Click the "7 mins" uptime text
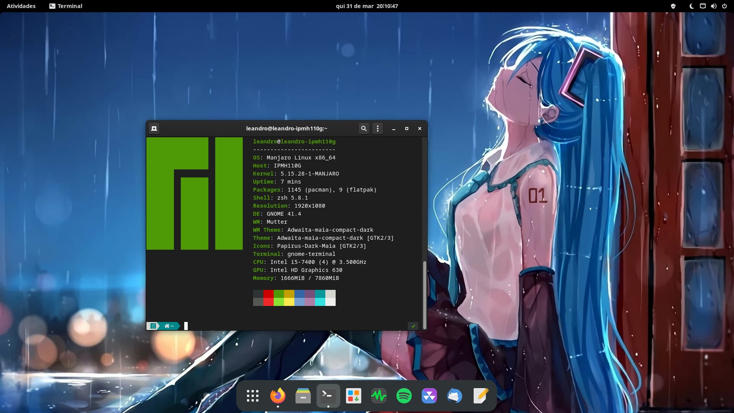The image size is (734, 413). 291,182
